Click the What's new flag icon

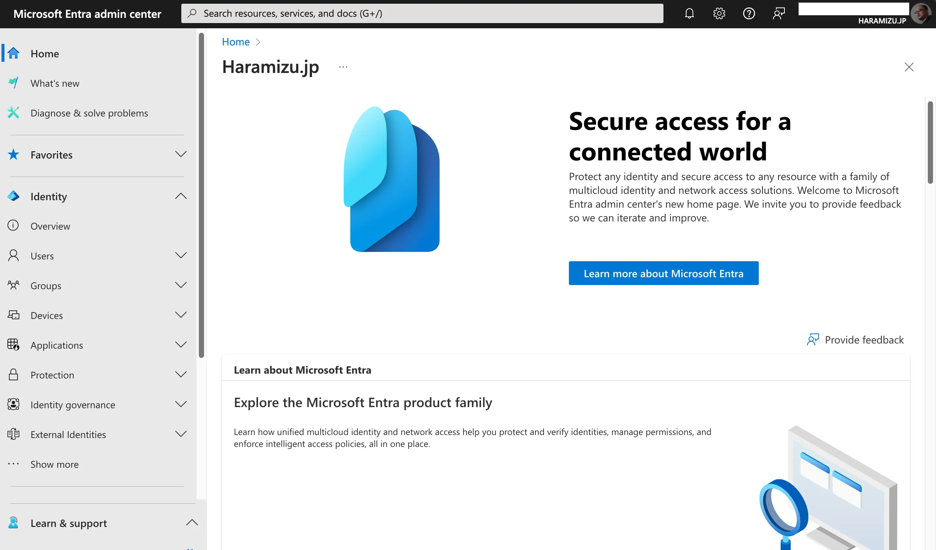pos(13,83)
